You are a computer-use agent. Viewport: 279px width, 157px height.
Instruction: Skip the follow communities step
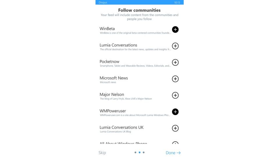tap(102, 153)
